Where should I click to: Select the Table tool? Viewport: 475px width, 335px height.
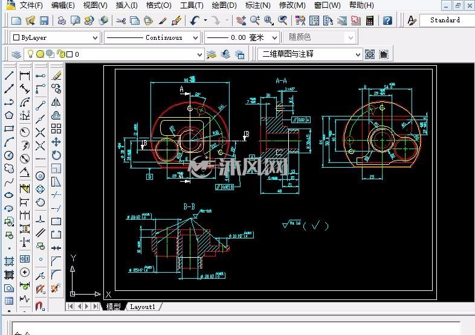coord(9,301)
